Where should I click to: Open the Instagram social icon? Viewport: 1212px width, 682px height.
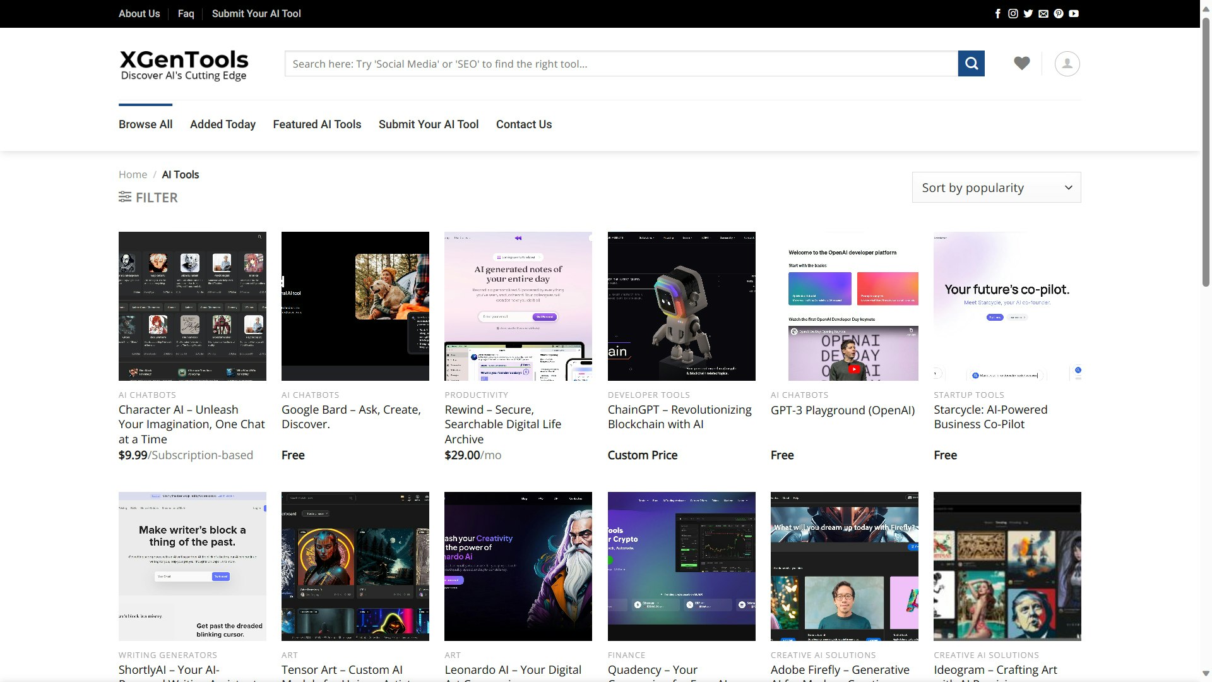[1013, 13]
